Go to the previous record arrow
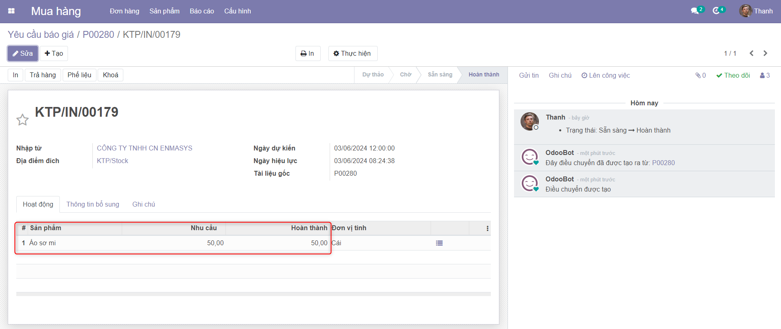This screenshot has width=781, height=329. (x=751, y=53)
